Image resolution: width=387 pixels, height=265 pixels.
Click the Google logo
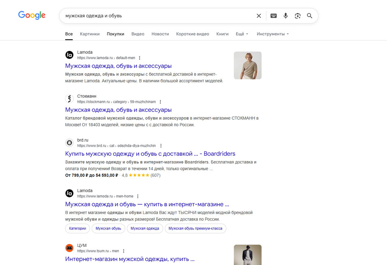coord(32,15)
